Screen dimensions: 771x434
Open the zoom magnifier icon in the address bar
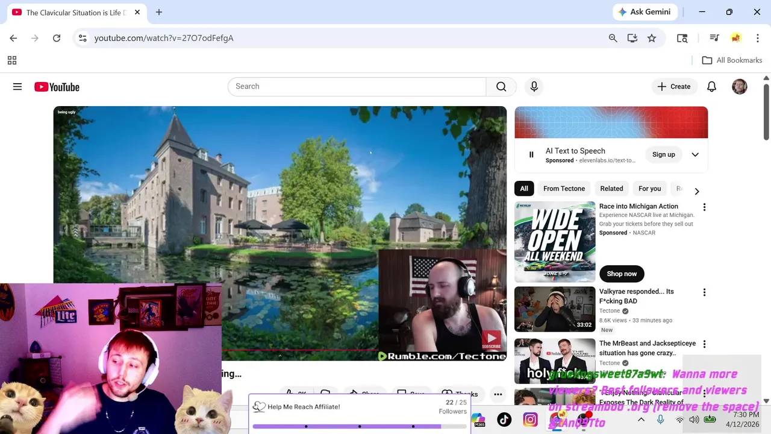click(613, 38)
